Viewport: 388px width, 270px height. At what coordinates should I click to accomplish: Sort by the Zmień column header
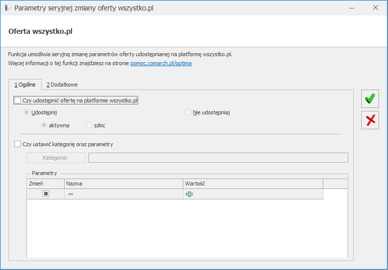click(x=46, y=183)
